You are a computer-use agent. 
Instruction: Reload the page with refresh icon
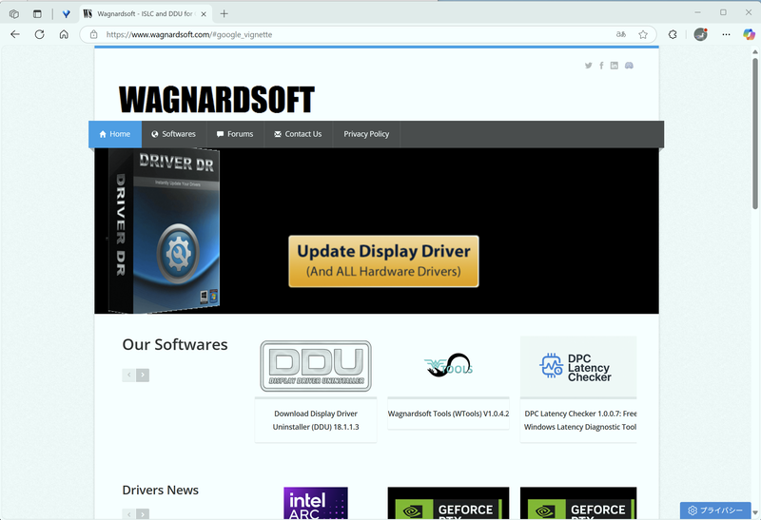pyautogui.click(x=39, y=34)
